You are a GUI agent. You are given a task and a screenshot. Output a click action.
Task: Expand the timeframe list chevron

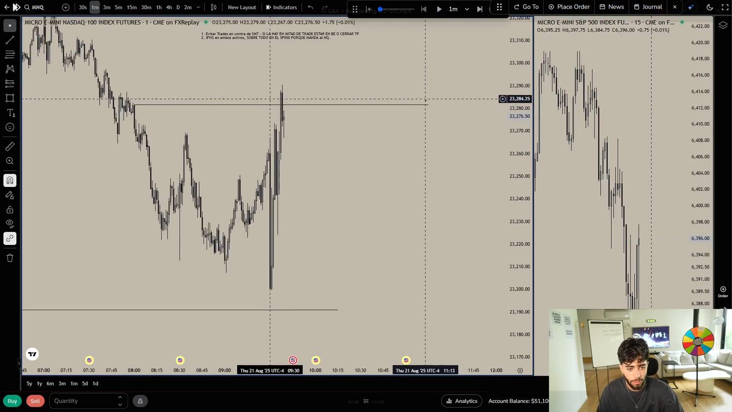point(198,8)
